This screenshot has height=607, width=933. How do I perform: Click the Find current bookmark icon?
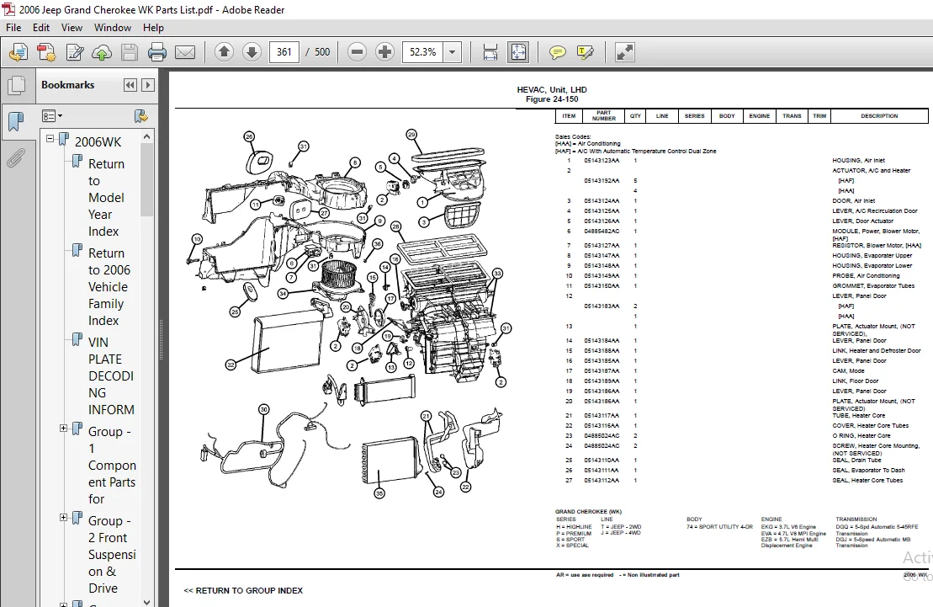coord(141,116)
